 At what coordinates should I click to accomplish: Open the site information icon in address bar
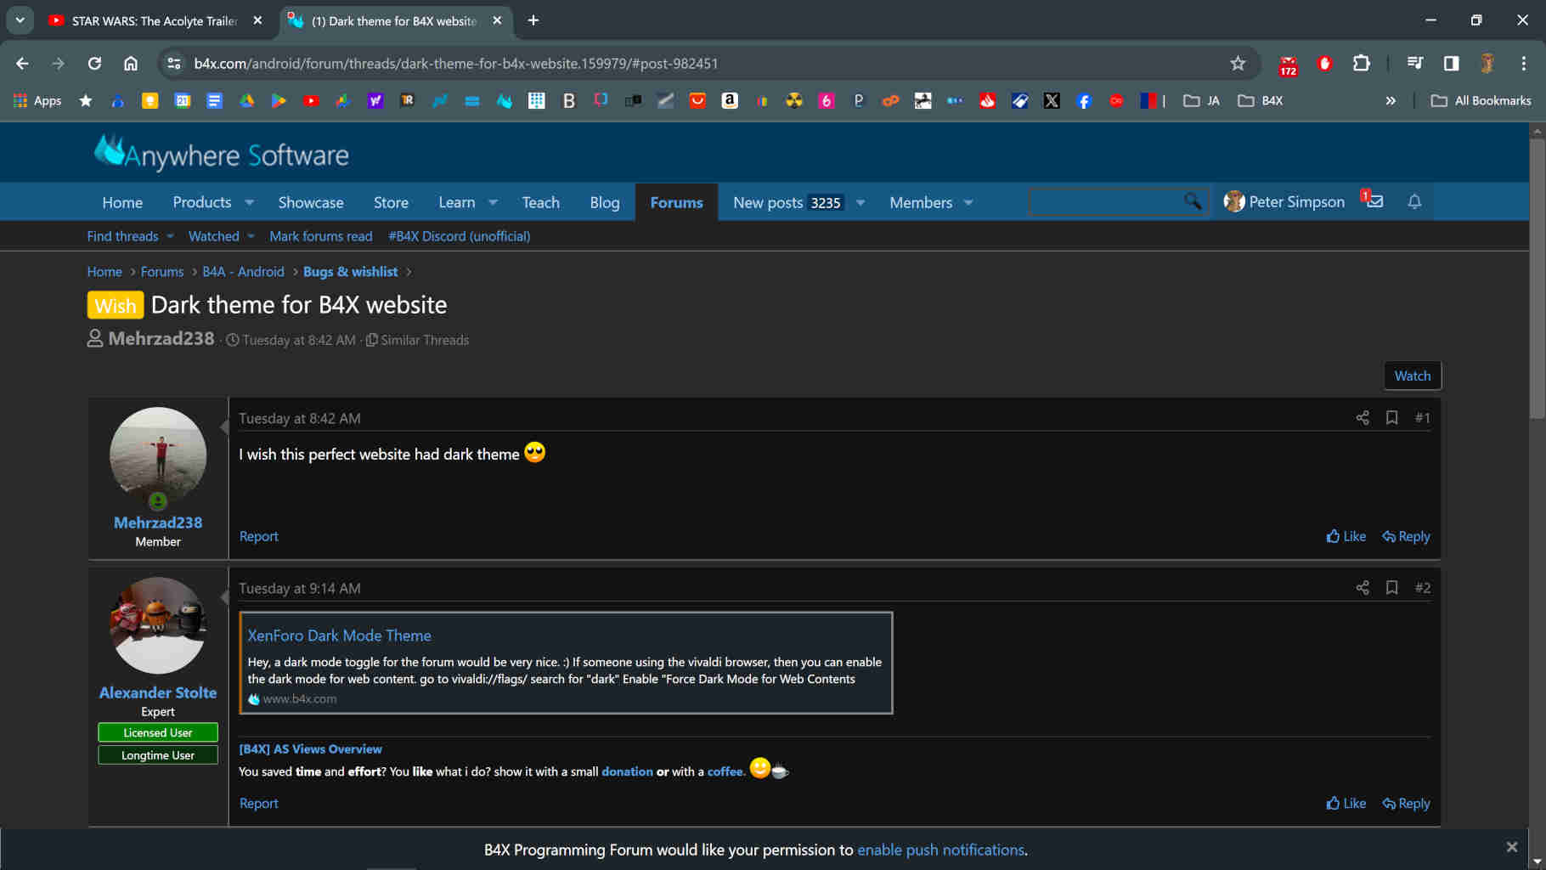coord(174,63)
